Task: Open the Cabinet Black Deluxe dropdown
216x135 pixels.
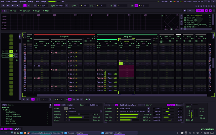Action: click(x=129, y=108)
